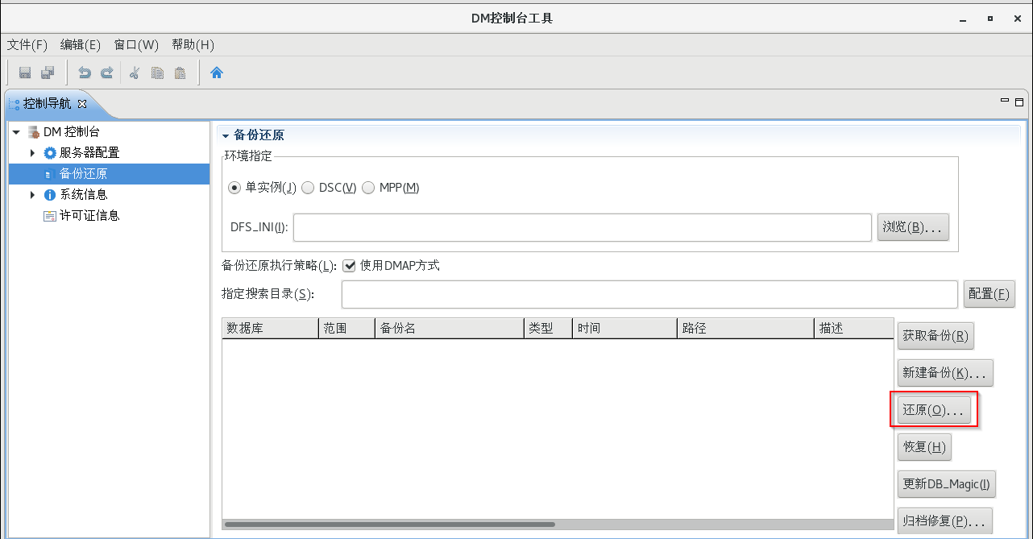Click the 服务器配置 gear icon

click(x=50, y=153)
